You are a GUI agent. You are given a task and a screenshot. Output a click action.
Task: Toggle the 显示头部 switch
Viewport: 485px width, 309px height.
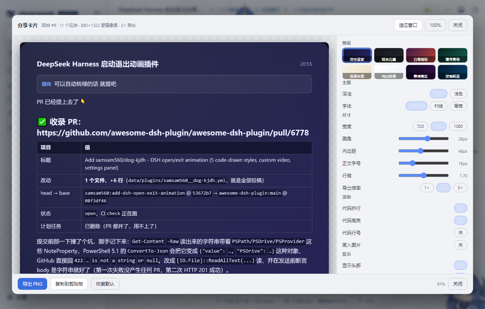pos(460,266)
